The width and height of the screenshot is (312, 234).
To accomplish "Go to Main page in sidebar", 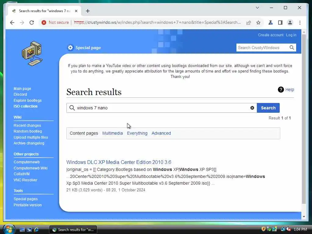I will 22,89.
